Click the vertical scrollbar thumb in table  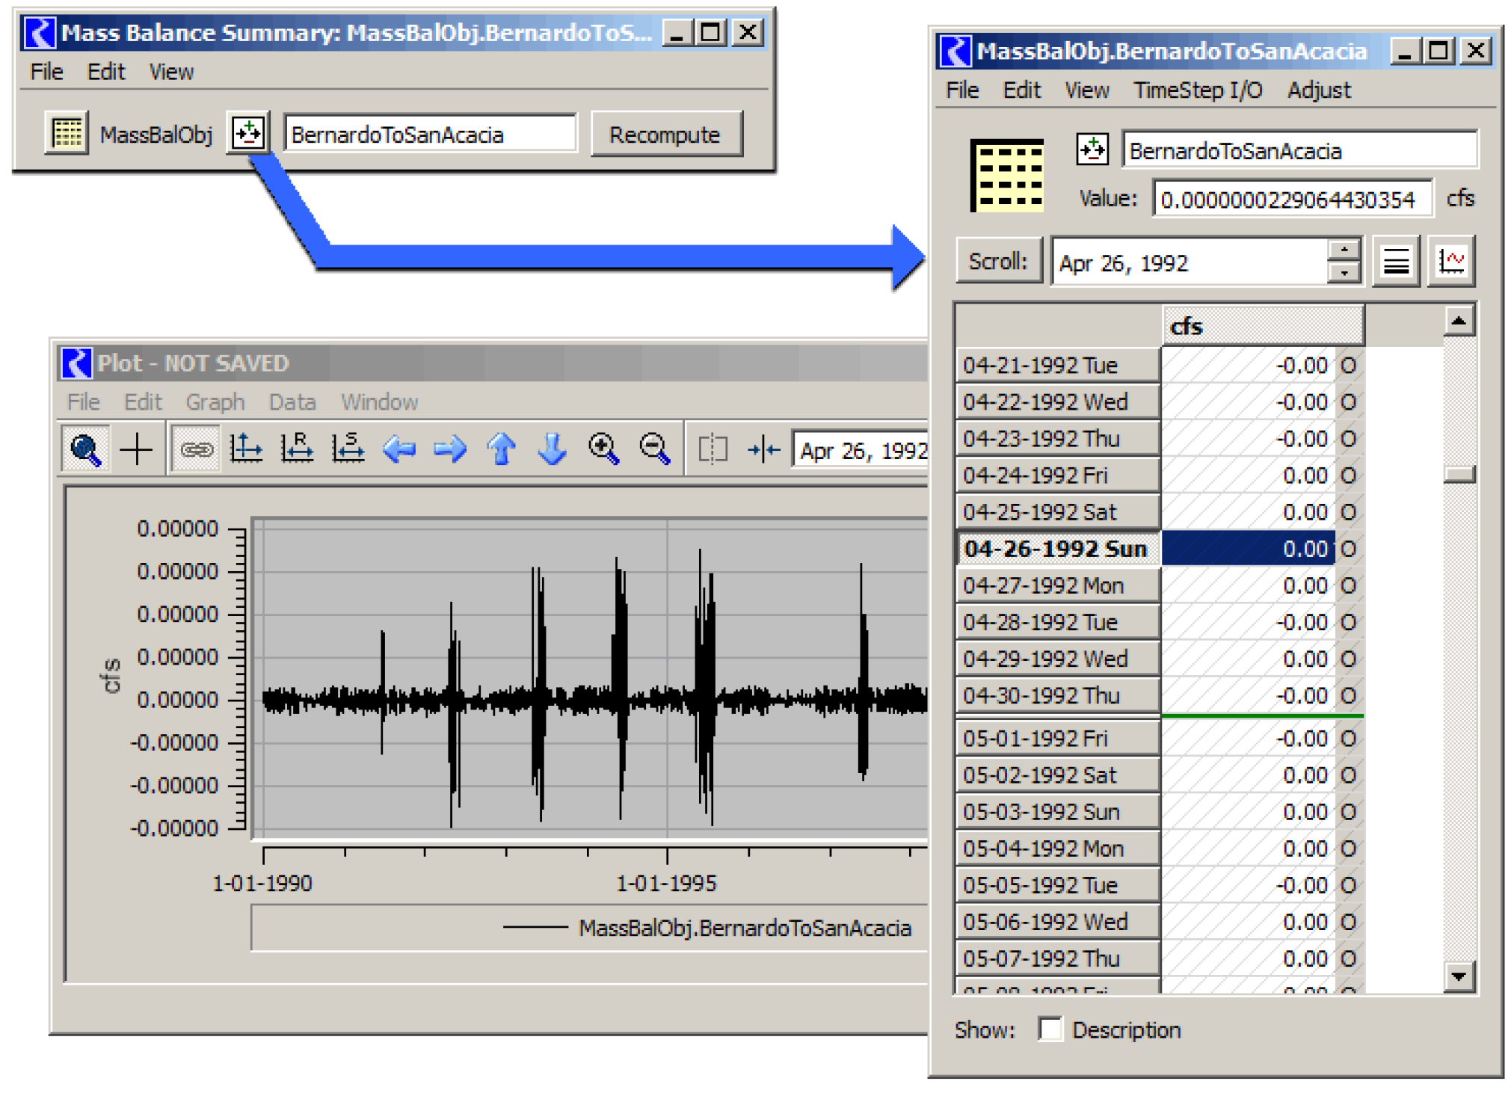(1458, 474)
